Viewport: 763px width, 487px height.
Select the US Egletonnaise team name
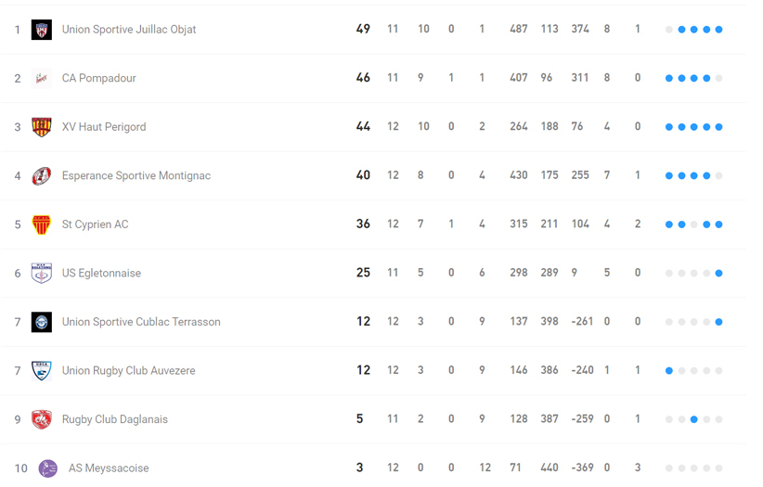coord(101,274)
